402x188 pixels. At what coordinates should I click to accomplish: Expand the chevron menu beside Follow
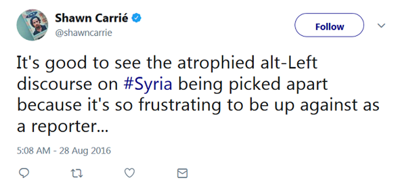coord(381,26)
